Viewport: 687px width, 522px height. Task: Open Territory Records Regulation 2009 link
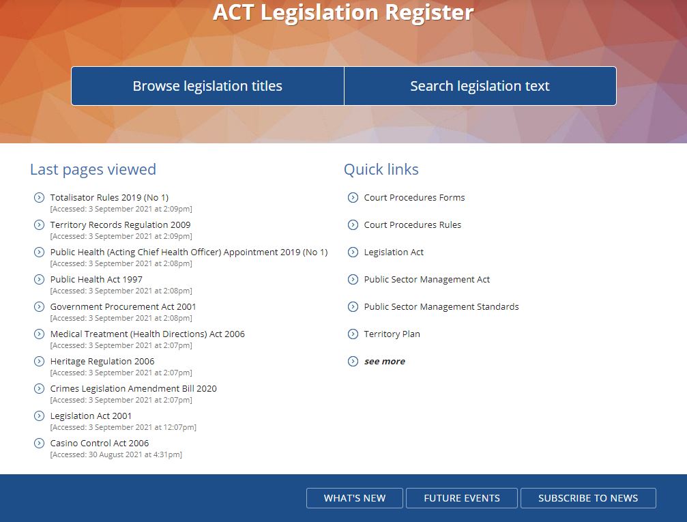point(120,225)
